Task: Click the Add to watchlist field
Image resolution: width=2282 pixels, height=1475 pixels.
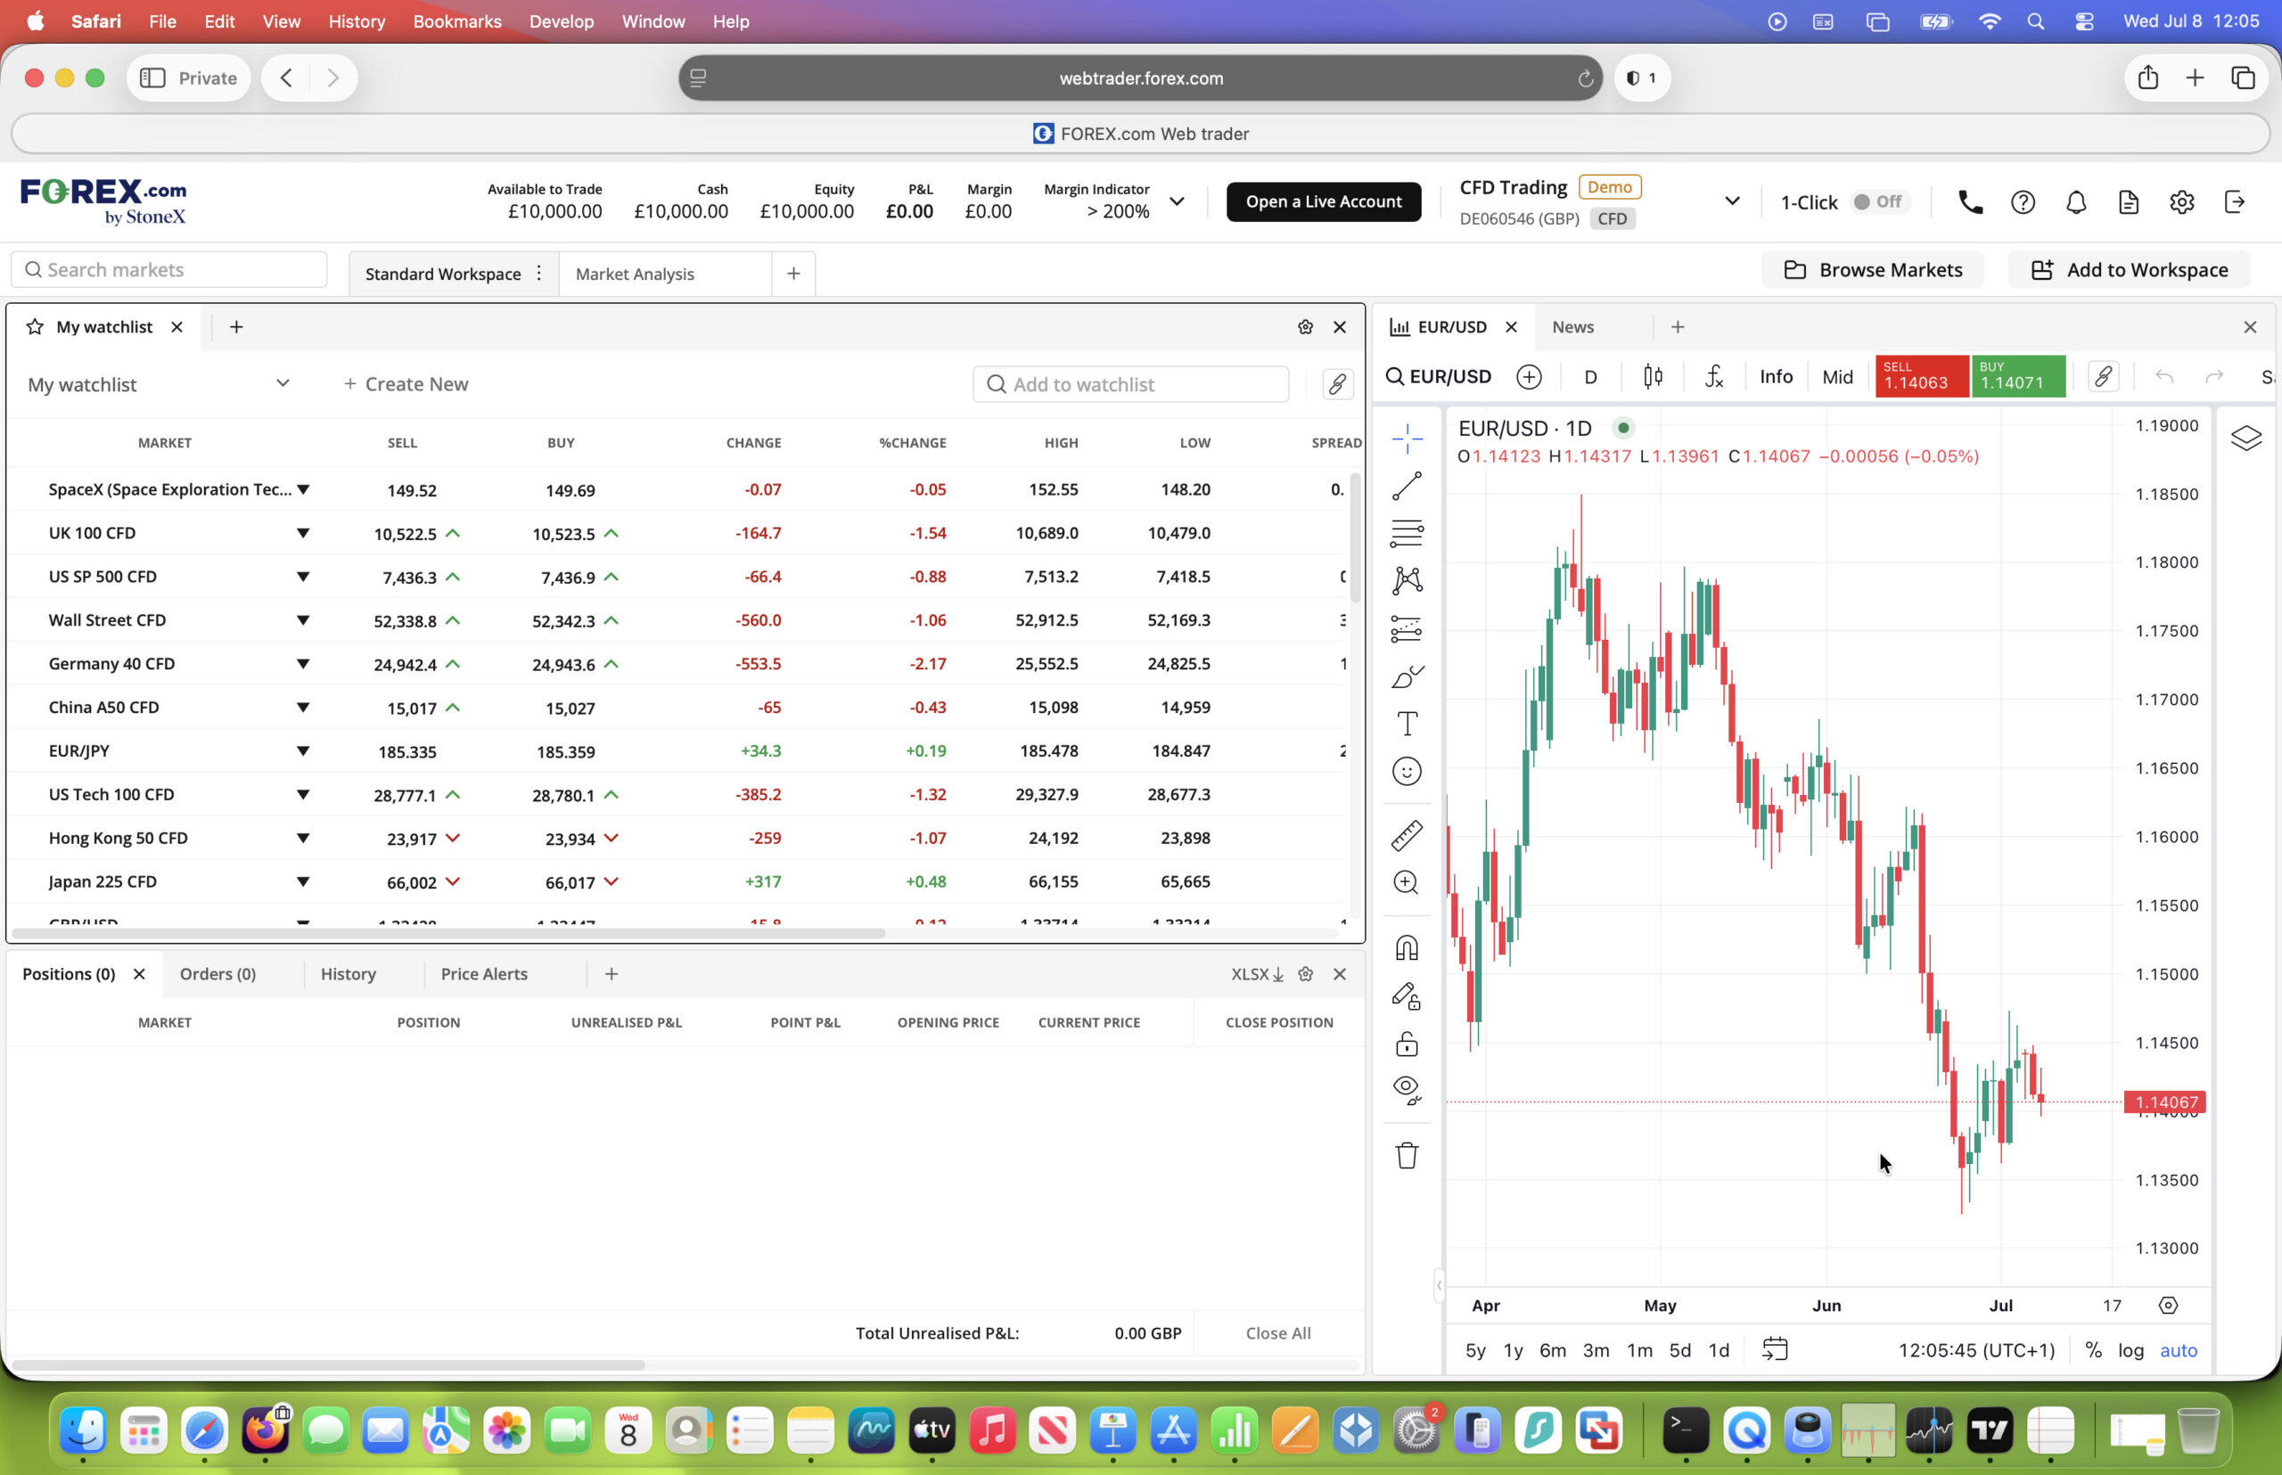Action: (x=1130, y=384)
